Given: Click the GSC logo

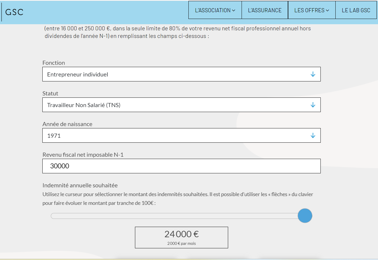Looking at the screenshot, I should [x=14, y=12].
